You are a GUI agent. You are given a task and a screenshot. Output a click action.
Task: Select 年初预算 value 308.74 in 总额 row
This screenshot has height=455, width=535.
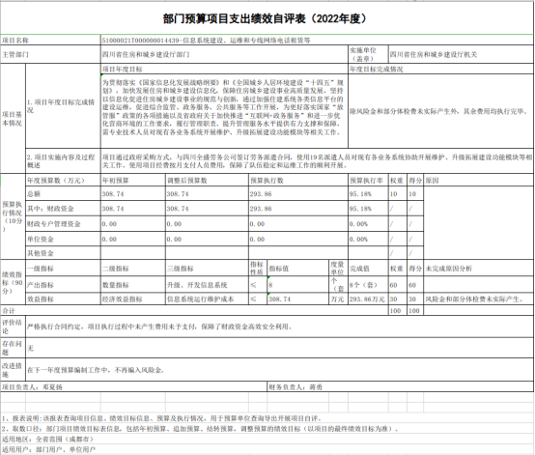coord(133,194)
